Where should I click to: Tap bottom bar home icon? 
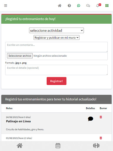(20, 146)
